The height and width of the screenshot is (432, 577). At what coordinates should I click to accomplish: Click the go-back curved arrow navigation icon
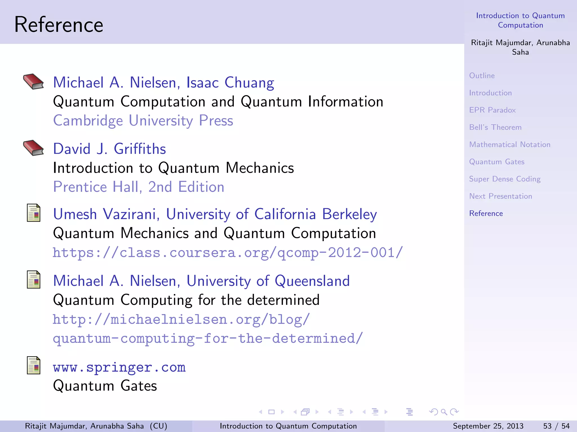[x=433, y=412]
